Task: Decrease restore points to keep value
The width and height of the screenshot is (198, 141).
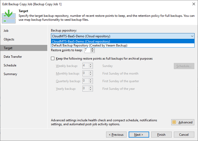Action: click(92, 51)
